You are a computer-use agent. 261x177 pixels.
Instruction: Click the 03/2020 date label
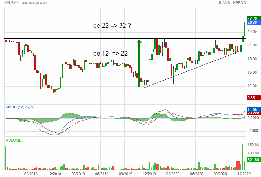coord(173,174)
